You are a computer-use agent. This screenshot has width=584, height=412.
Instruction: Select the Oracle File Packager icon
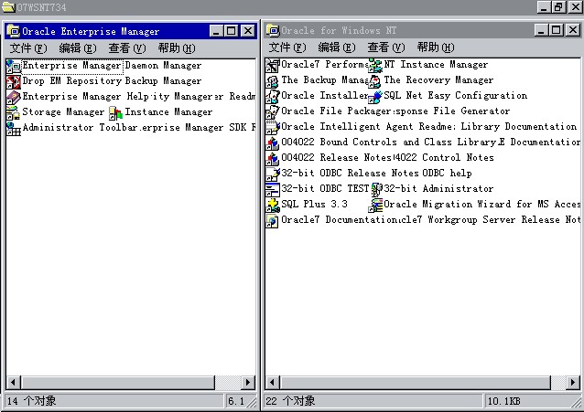(272, 112)
